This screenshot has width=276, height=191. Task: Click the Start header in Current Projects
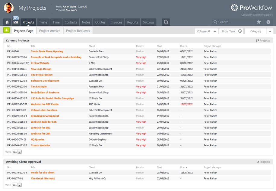coord(160,46)
